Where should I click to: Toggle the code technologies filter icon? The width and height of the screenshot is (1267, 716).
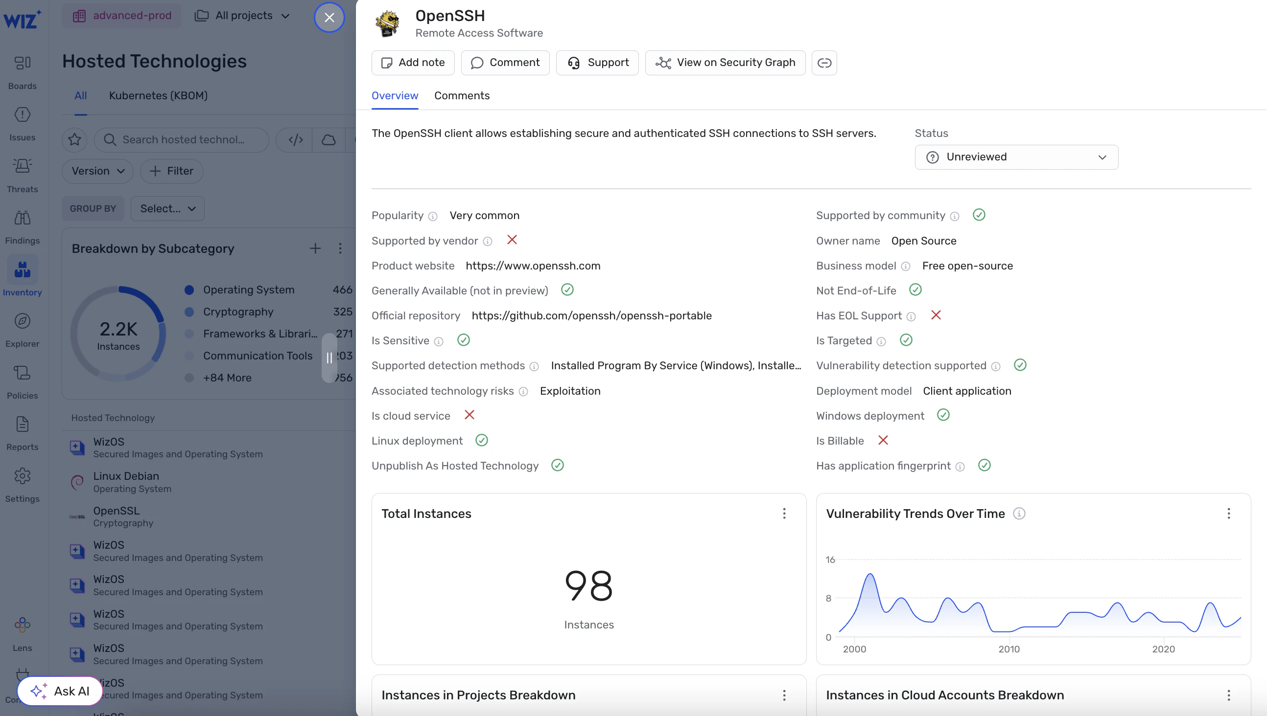tap(295, 140)
